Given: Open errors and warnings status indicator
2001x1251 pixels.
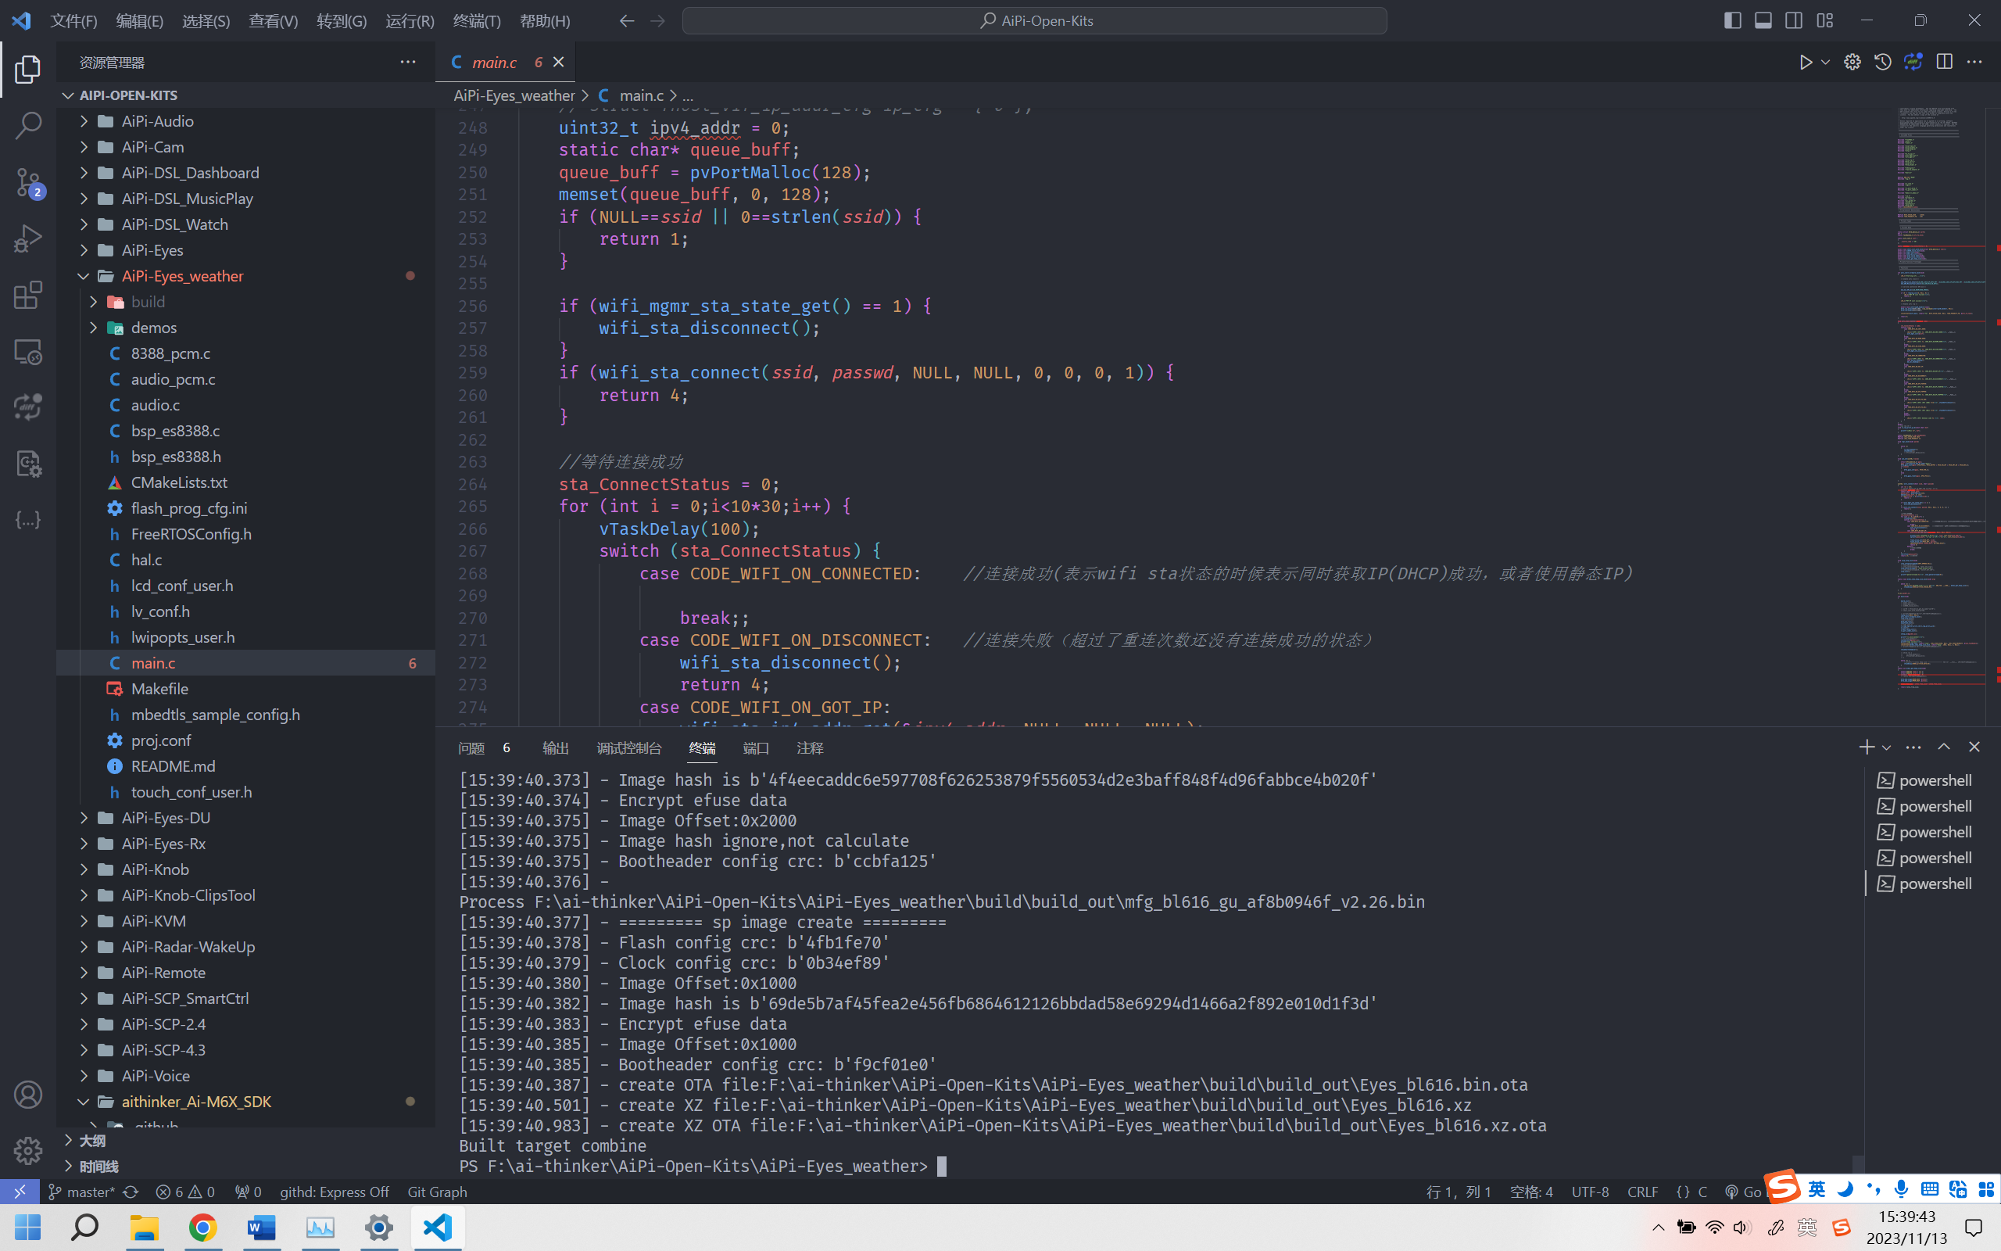Looking at the screenshot, I should point(185,1192).
